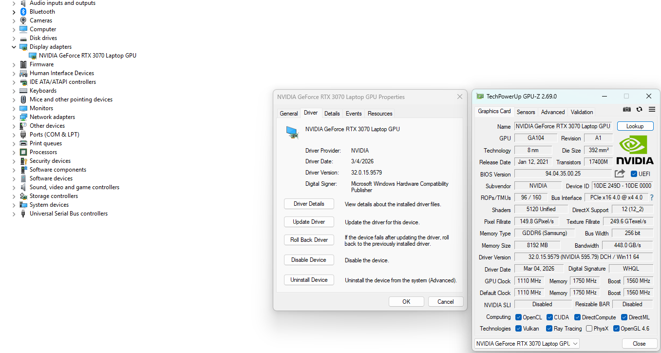Click the Bluetooth icon in Device Manager
Image resolution: width=661 pixels, height=353 pixels.
[x=23, y=12]
